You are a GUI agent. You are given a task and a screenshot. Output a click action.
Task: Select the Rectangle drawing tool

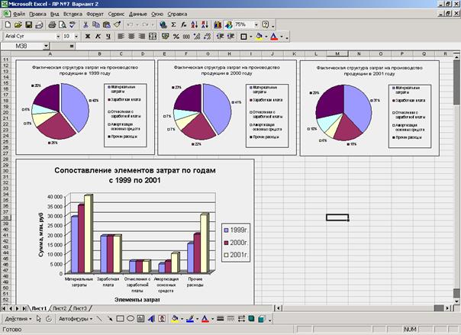[118, 318]
